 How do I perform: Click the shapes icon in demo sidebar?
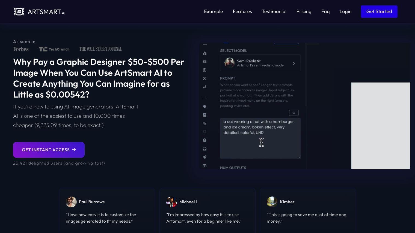pyautogui.click(x=204, y=53)
